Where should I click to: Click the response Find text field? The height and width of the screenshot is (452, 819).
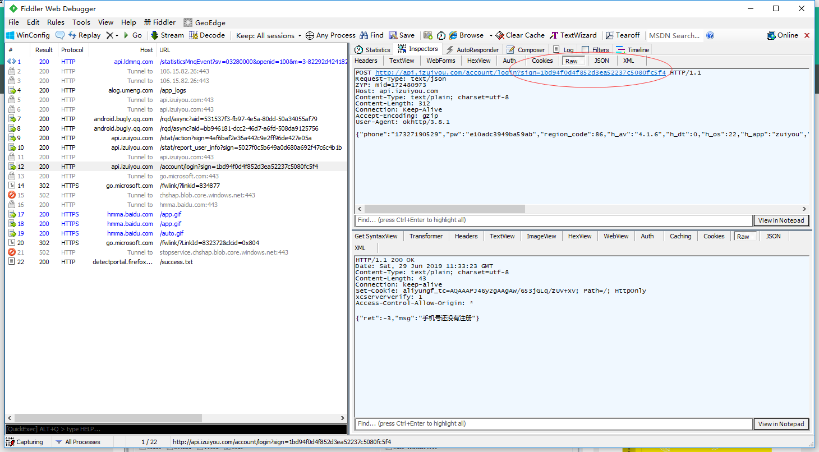pyautogui.click(x=554, y=424)
